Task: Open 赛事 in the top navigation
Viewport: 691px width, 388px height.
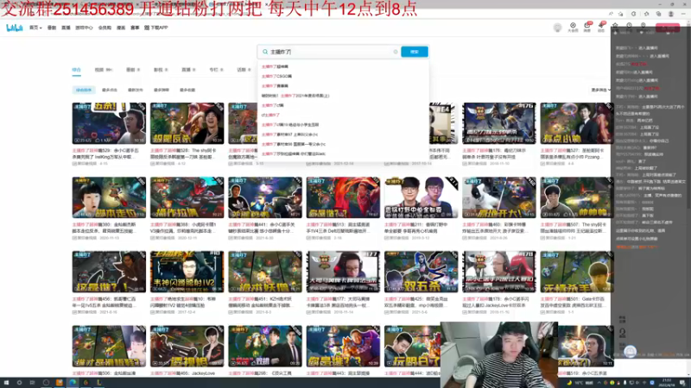Action: click(135, 28)
